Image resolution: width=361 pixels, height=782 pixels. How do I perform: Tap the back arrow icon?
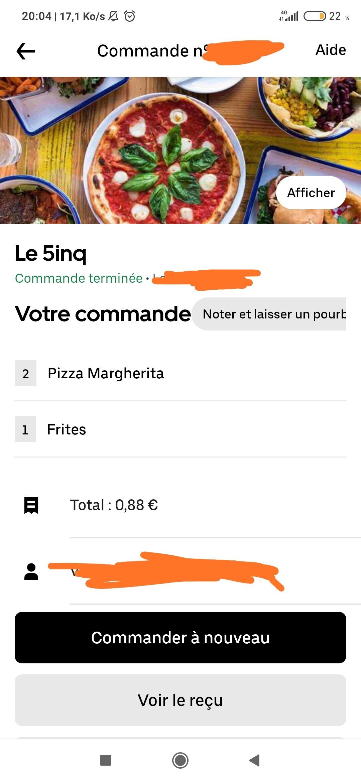(x=26, y=51)
